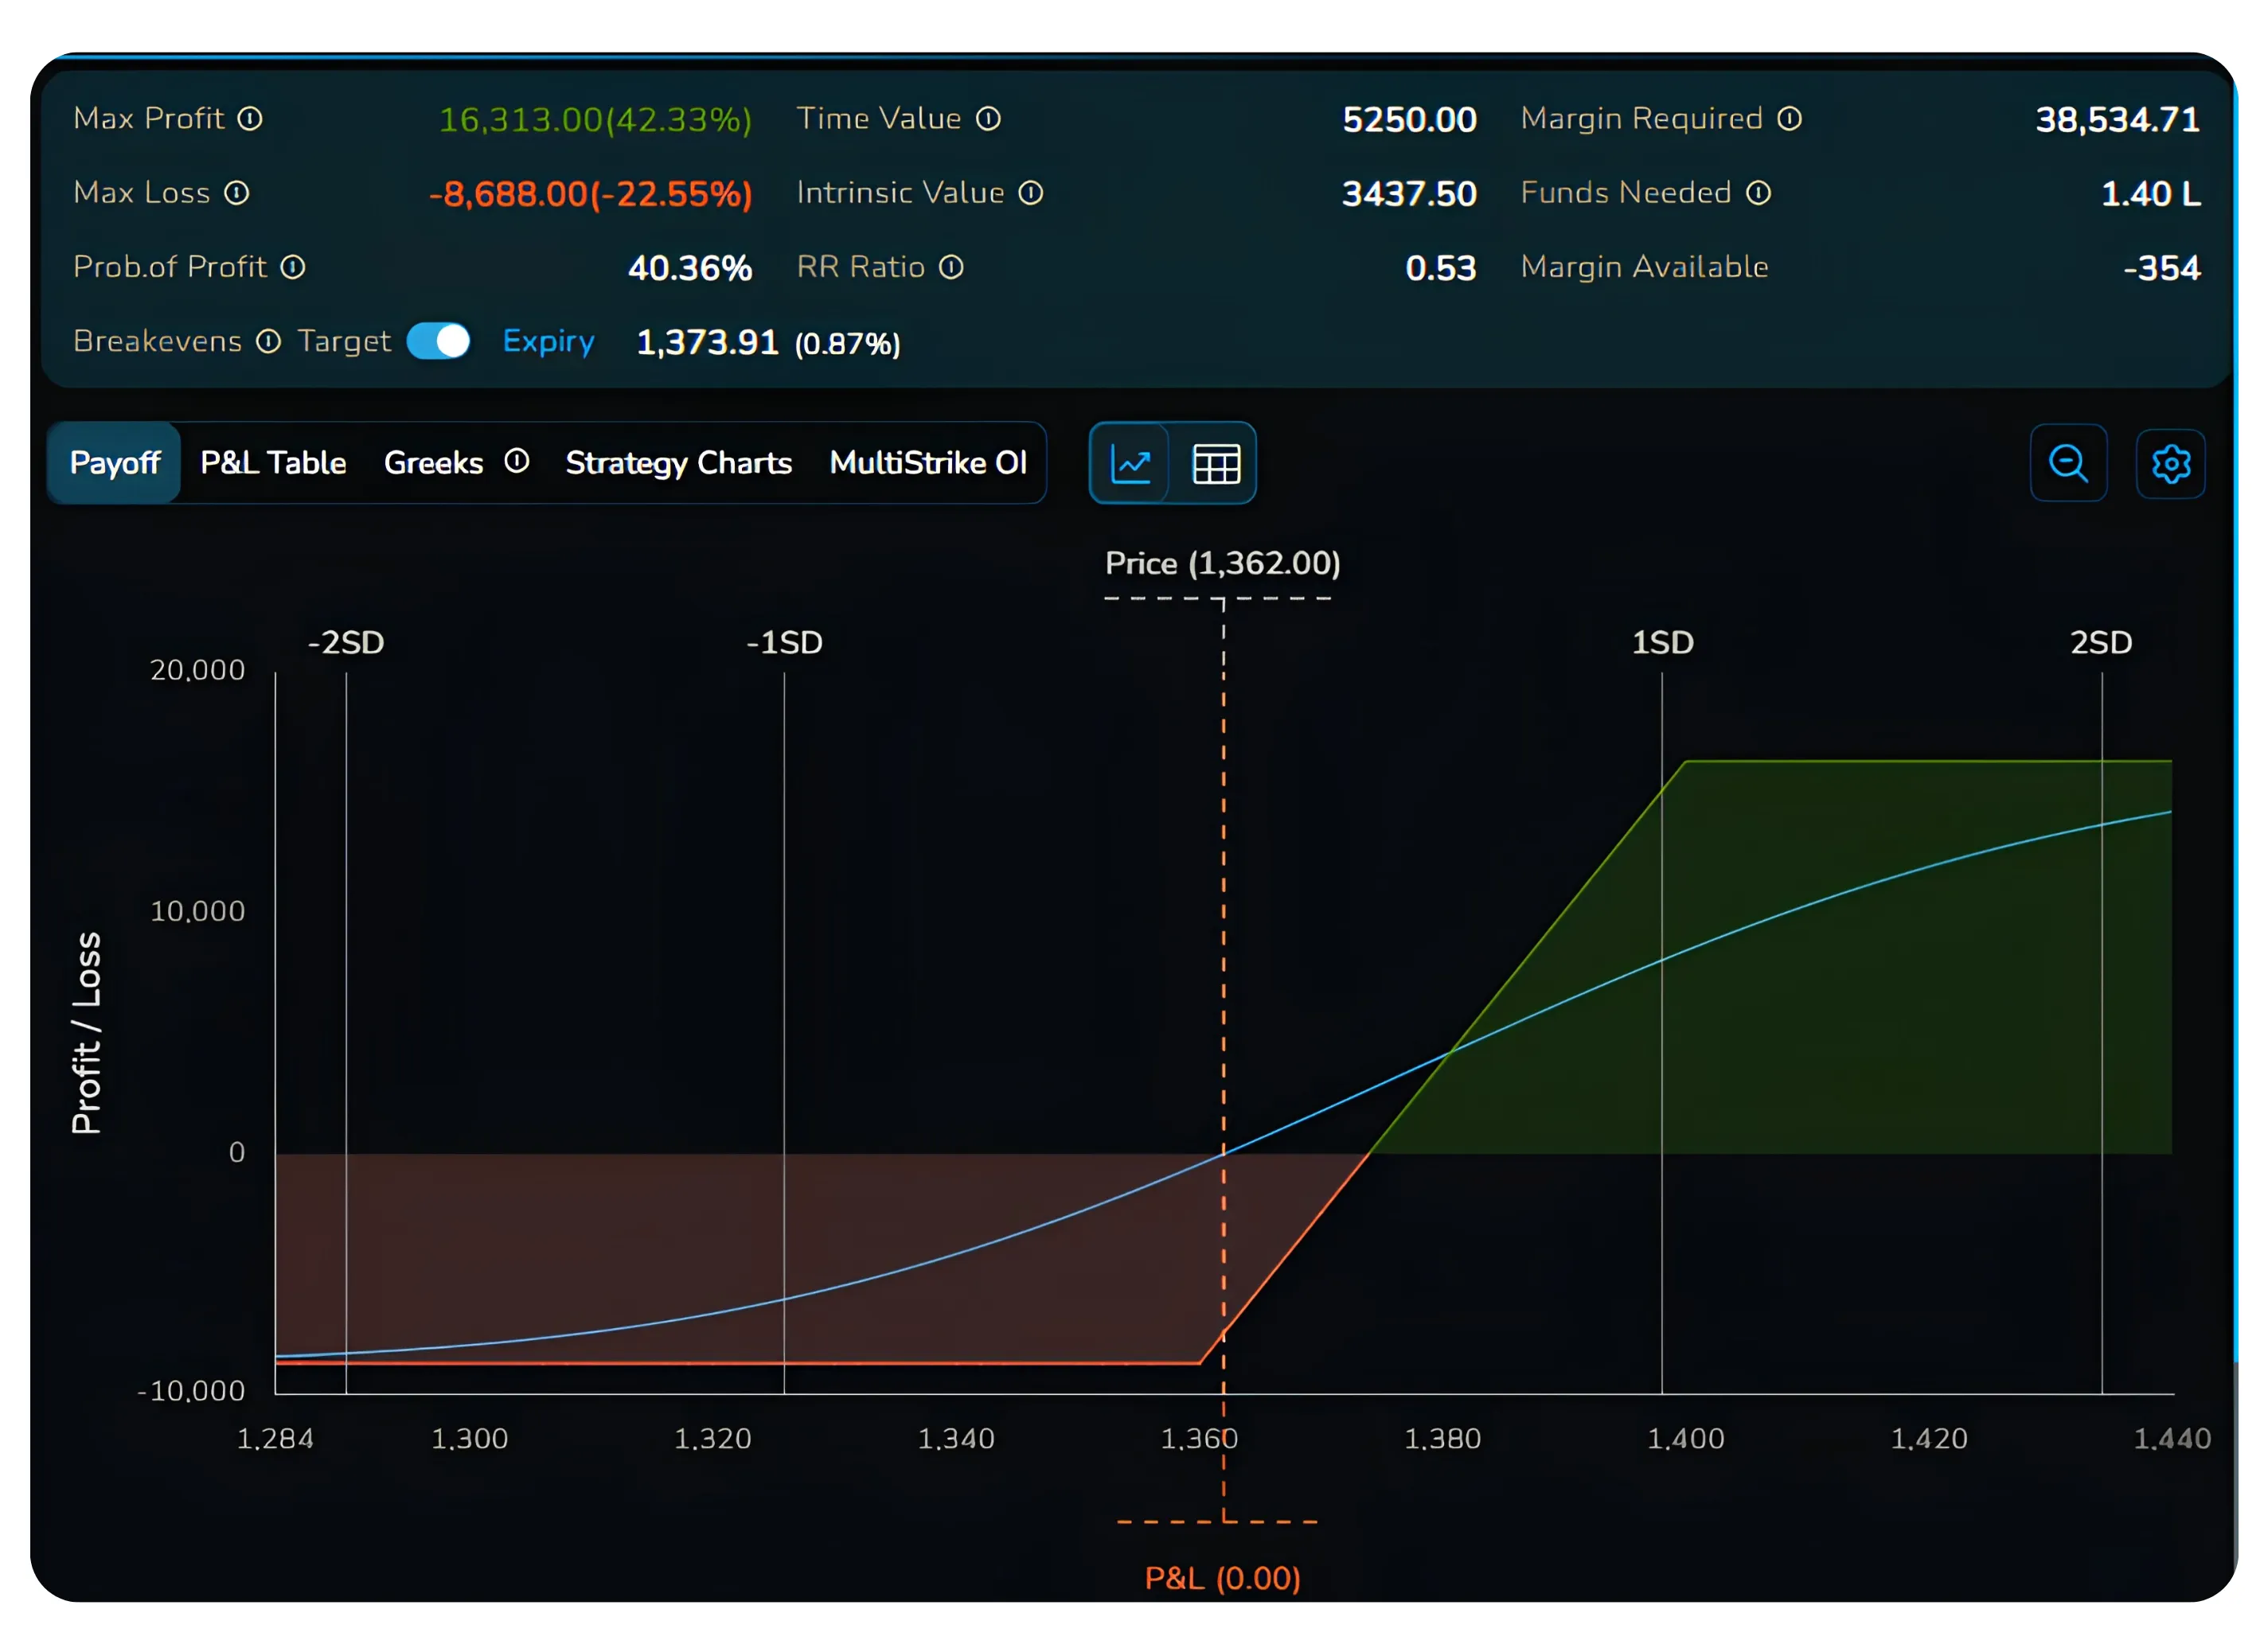
Task: Click the Time Value 5250.00
Action: click(1408, 120)
